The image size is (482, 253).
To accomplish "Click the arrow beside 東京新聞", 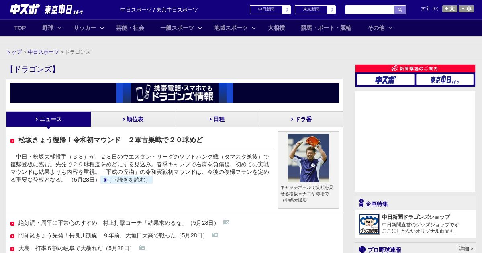I will [332, 10].
